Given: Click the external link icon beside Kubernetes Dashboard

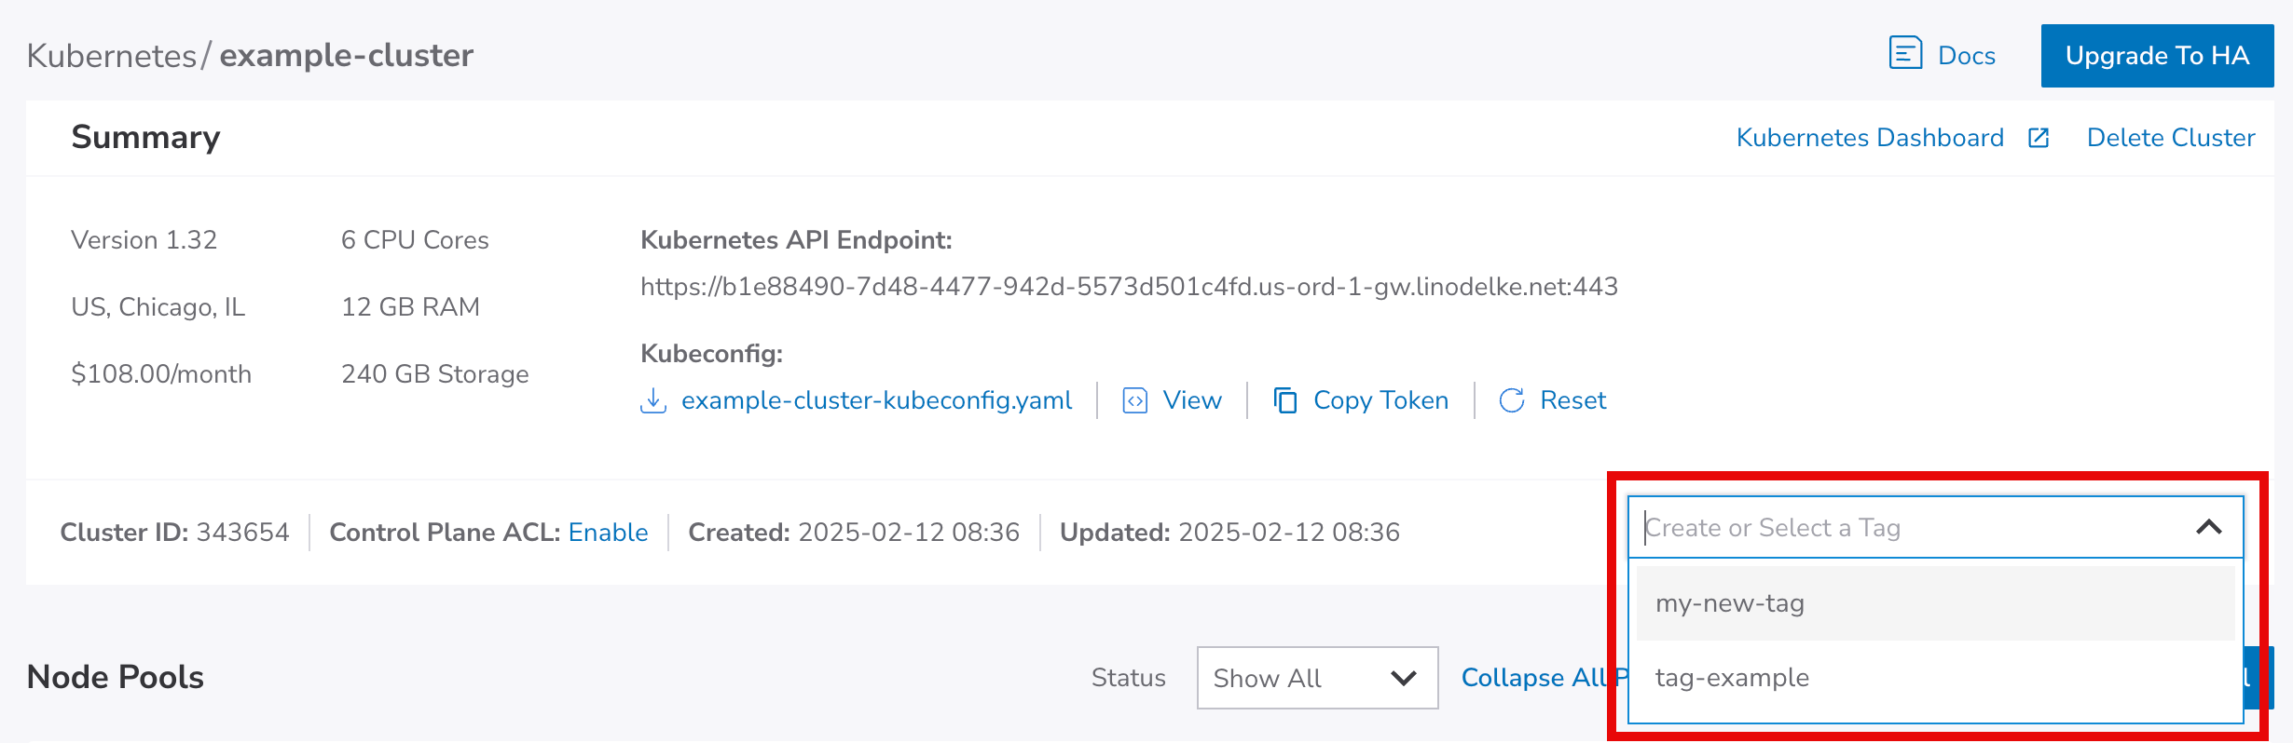Looking at the screenshot, I should click(x=2039, y=138).
